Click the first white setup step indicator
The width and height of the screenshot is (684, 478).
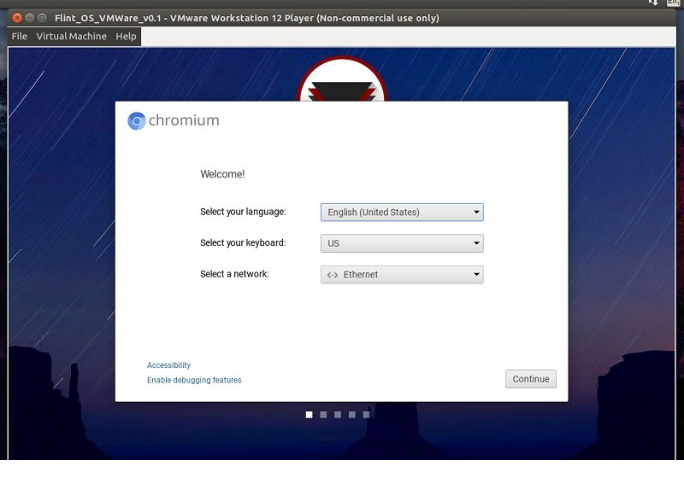(x=310, y=415)
